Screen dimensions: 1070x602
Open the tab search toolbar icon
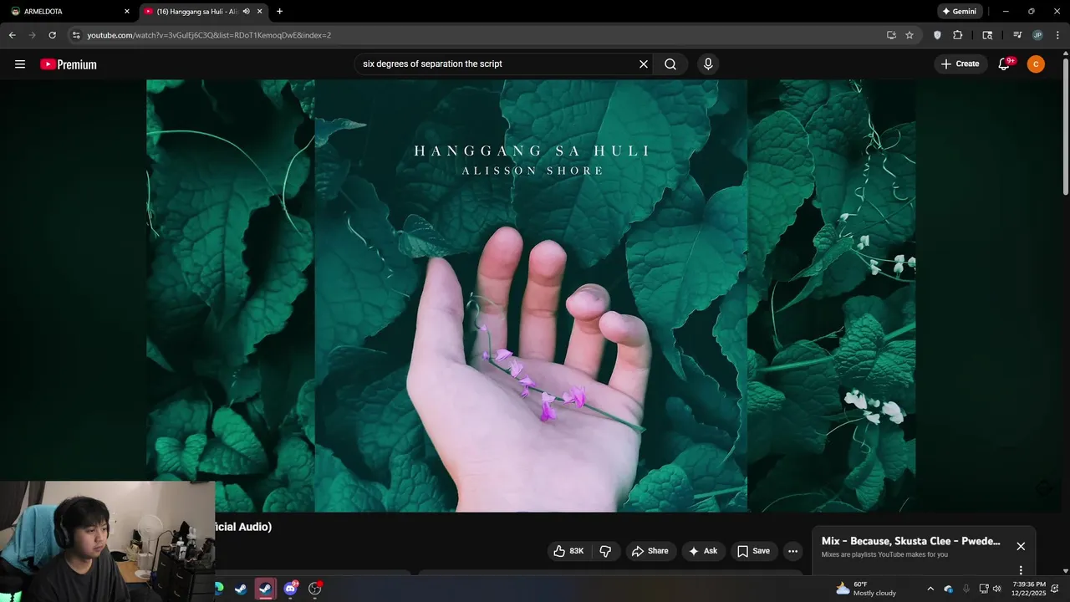click(x=987, y=35)
